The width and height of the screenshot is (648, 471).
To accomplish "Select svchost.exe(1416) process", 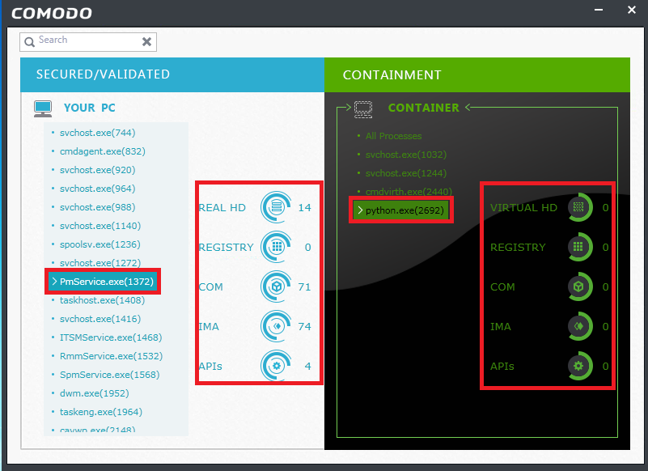I will [100, 319].
